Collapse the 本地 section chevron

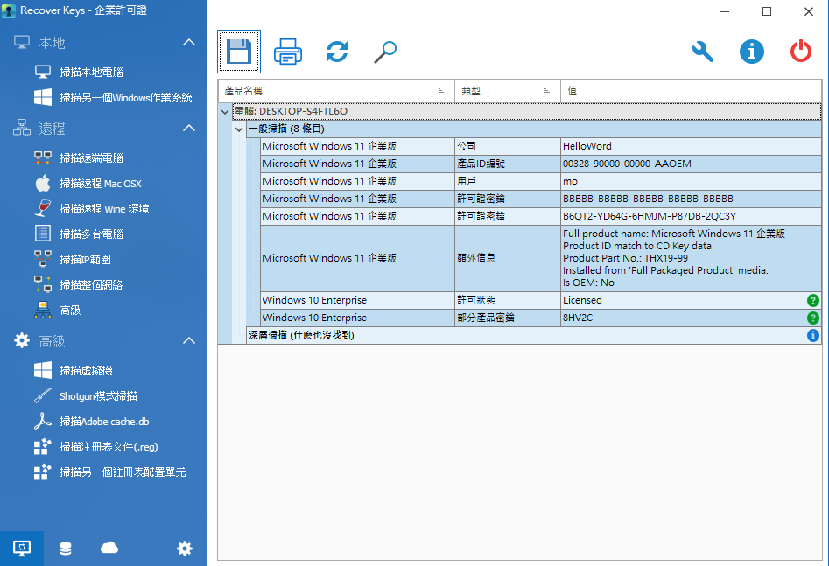pyautogui.click(x=189, y=42)
